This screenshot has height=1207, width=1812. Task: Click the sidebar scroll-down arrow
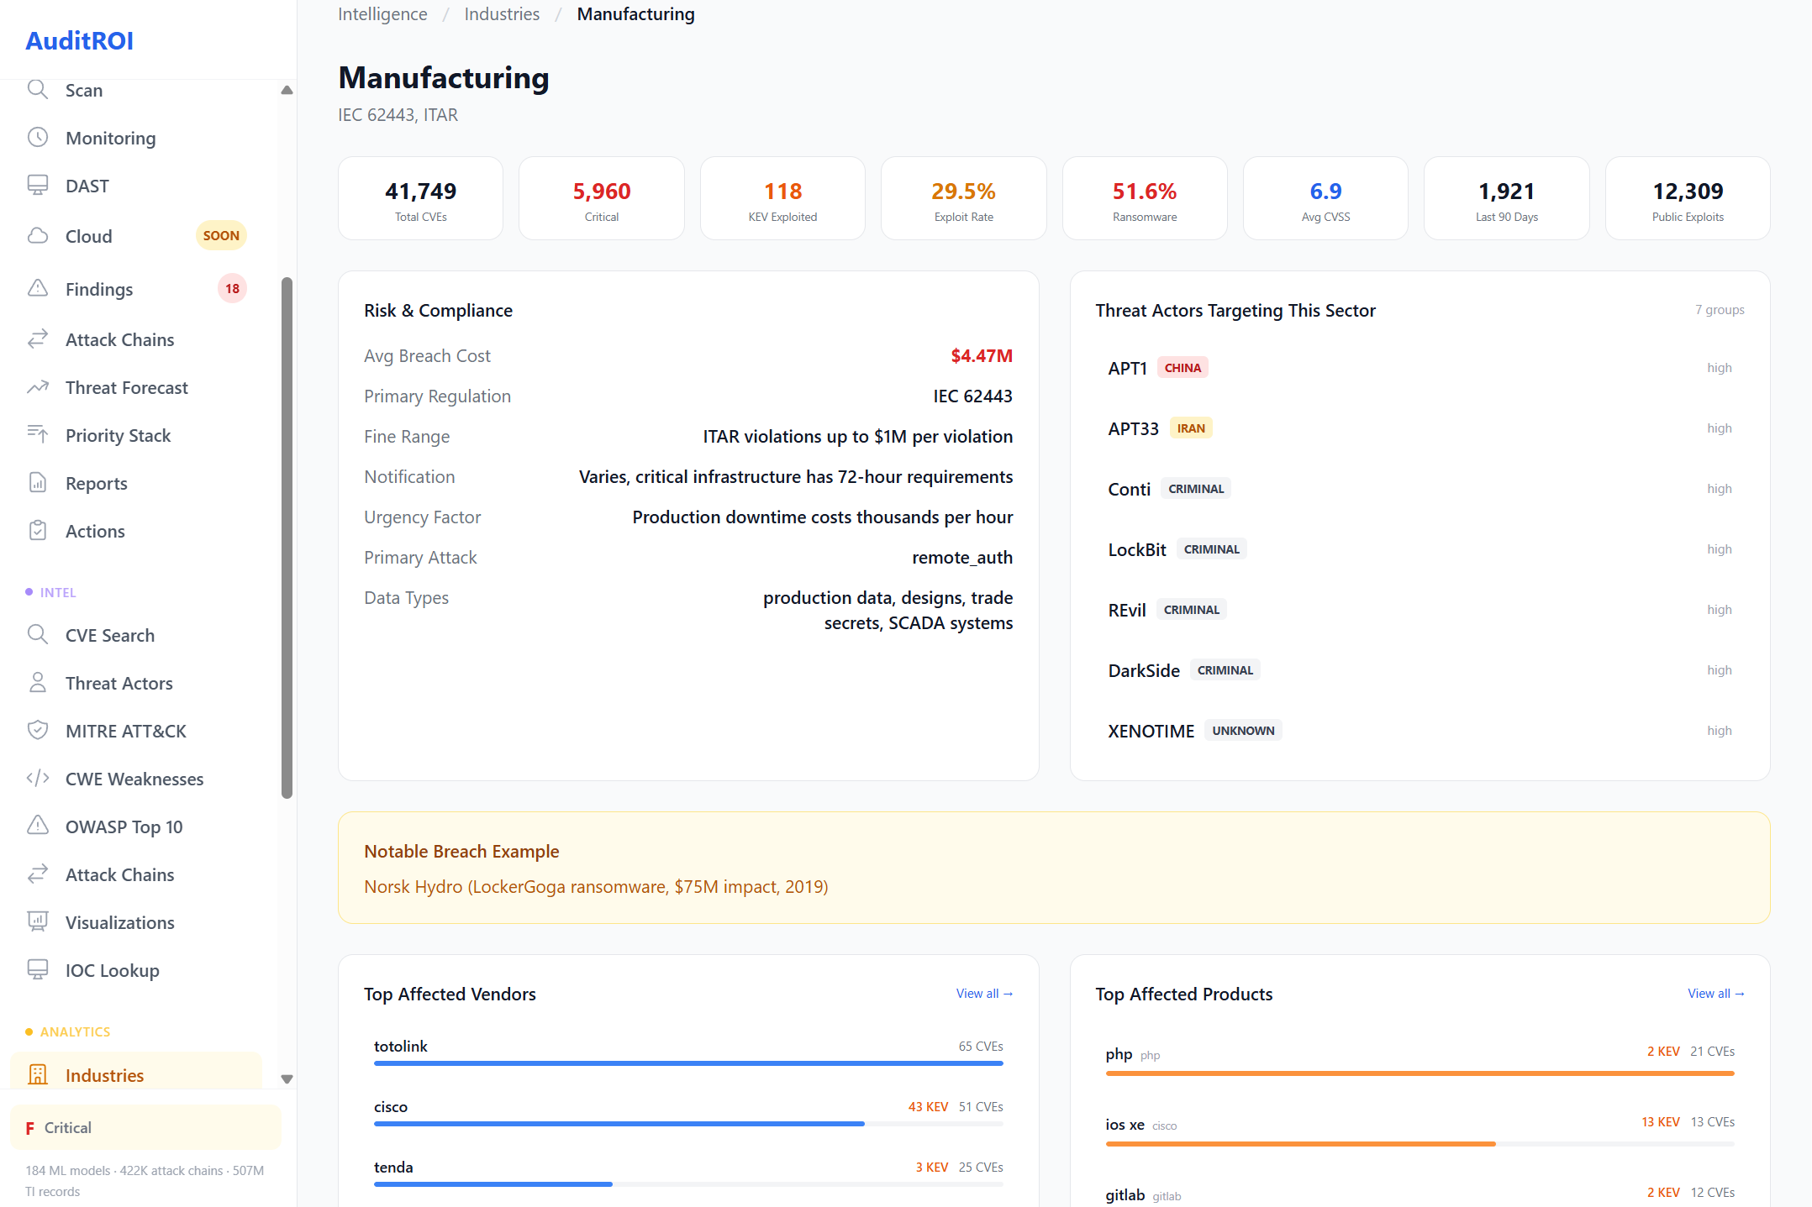[x=287, y=1079]
